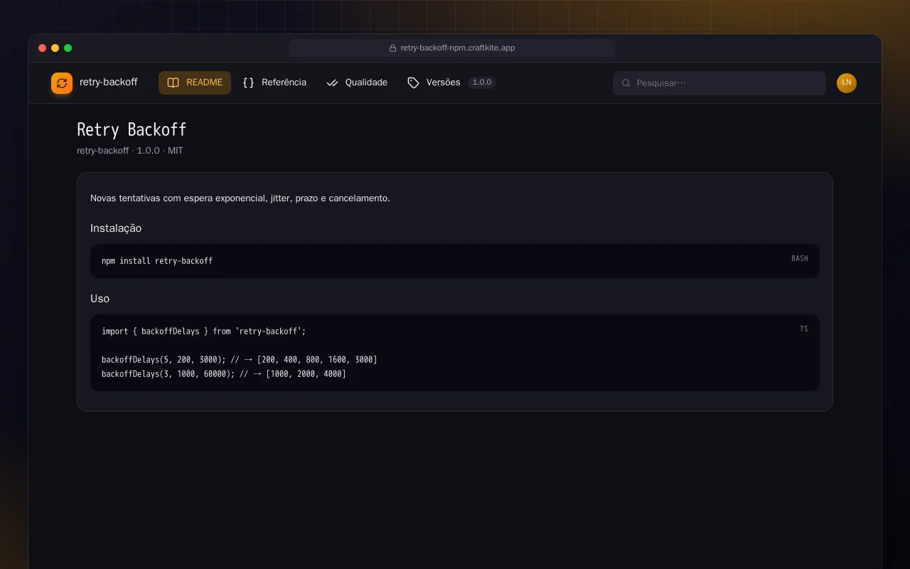Open the LN user avatar
Viewport: 910px width, 569px height.
point(847,83)
